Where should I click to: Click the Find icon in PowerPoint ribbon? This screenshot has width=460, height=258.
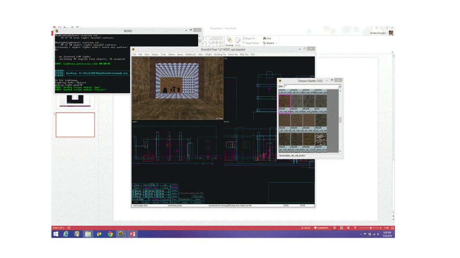tap(264, 39)
